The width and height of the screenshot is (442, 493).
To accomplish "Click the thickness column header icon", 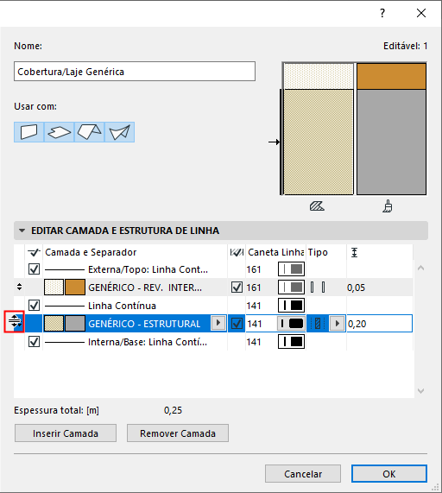I will click(x=354, y=252).
